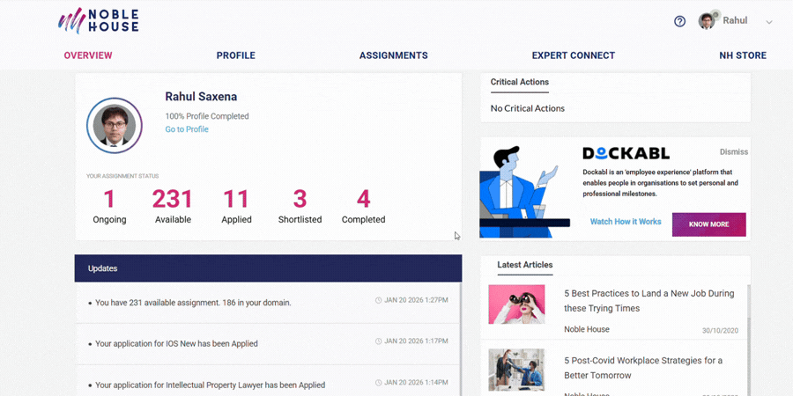Image resolution: width=793 pixels, height=396 pixels.
Task: Click the Noble House logo
Action: click(x=98, y=21)
